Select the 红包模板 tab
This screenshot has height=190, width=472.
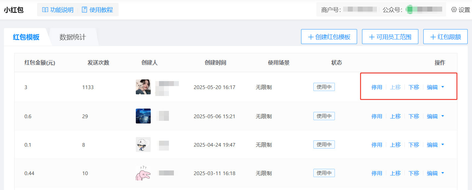26,37
